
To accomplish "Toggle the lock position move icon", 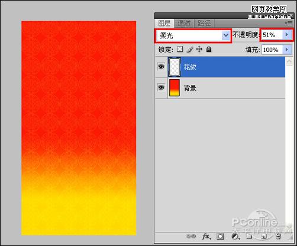I will point(199,49).
